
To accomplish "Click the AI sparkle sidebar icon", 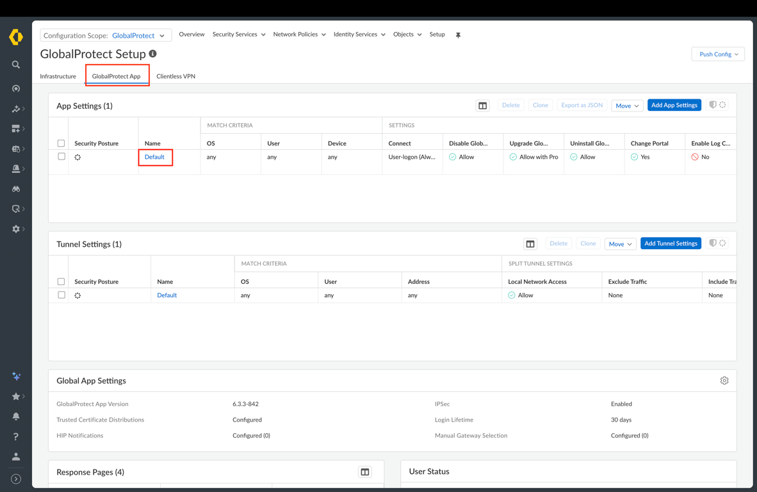I will pyautogui.click(x=16, y=376).
